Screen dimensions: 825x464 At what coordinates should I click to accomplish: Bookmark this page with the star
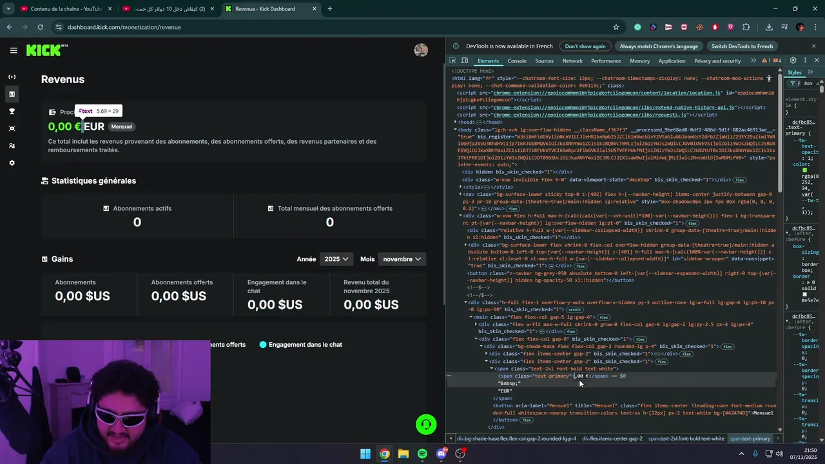tap(616, 27)
